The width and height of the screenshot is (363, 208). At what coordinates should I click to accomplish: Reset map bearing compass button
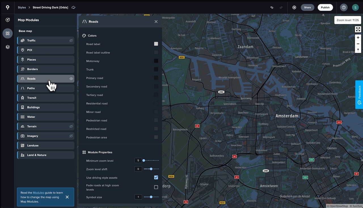click(x=358, y=50)
